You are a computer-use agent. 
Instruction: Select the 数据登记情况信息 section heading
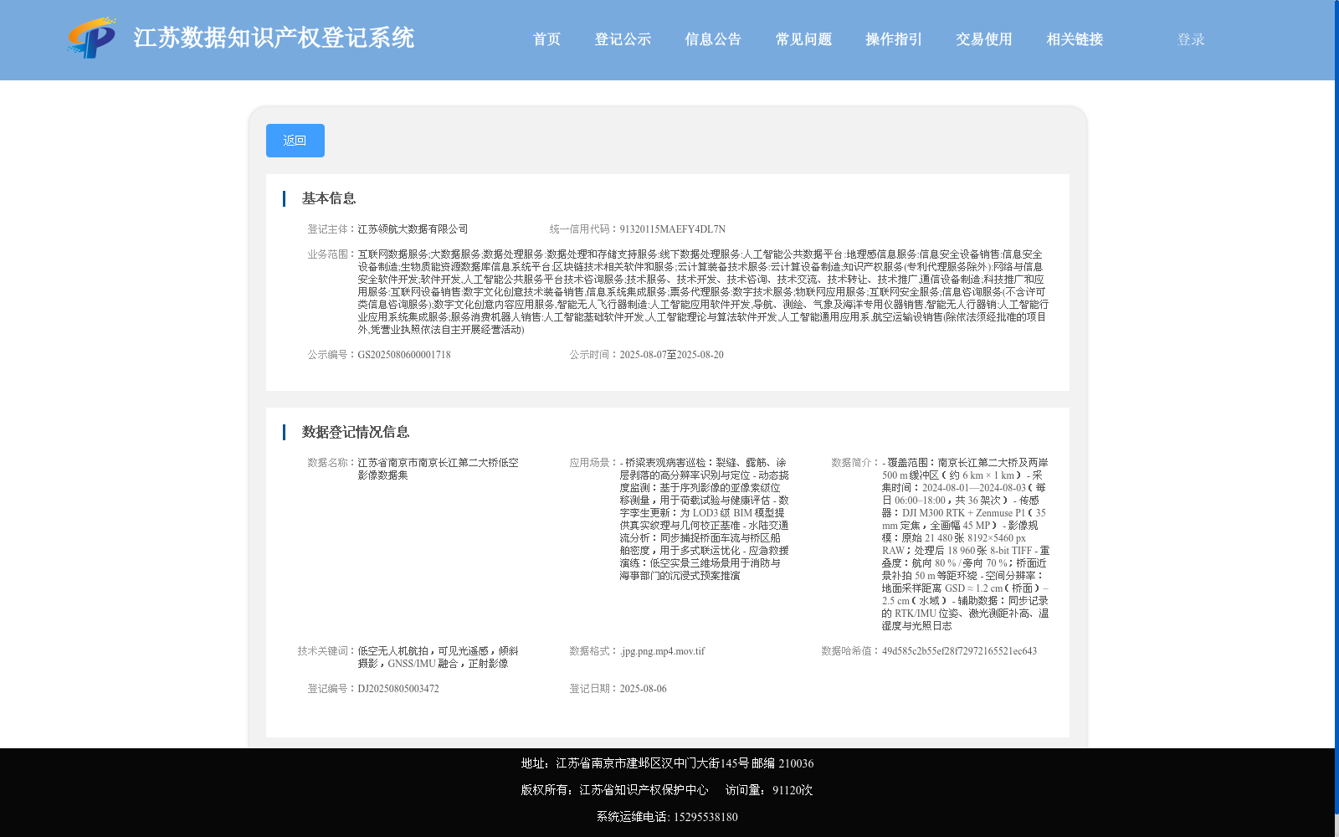pos(356,432)
